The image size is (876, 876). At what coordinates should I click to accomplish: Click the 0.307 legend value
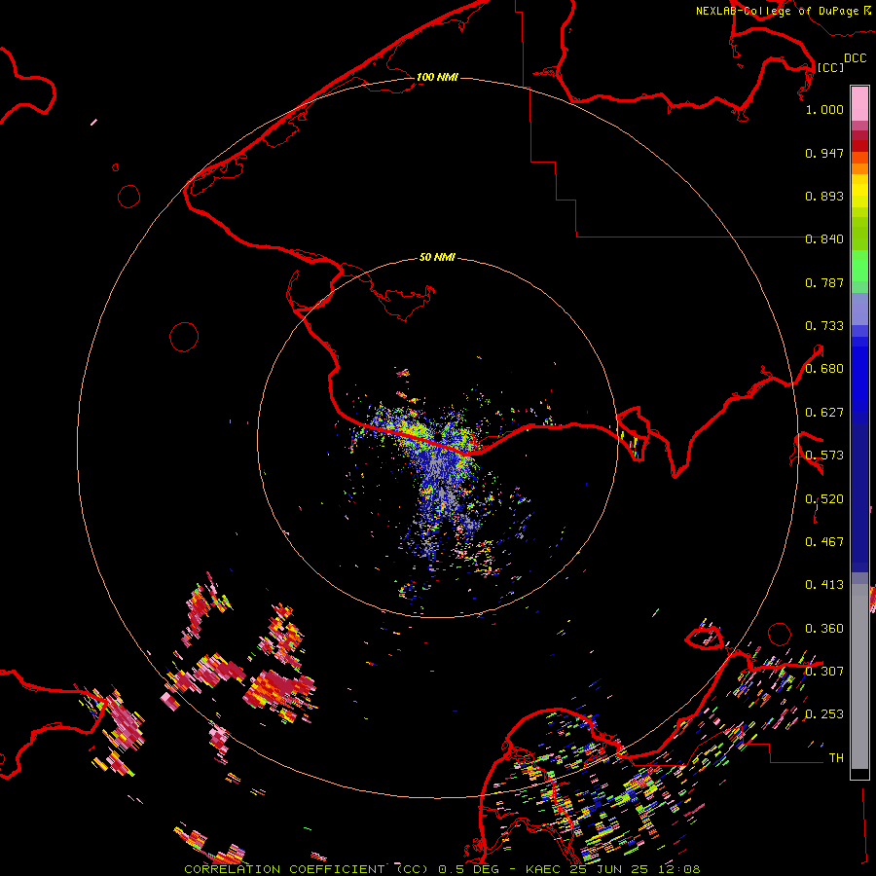pos(824,672)
